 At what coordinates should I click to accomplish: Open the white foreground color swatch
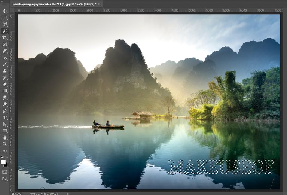click(3, 162)
